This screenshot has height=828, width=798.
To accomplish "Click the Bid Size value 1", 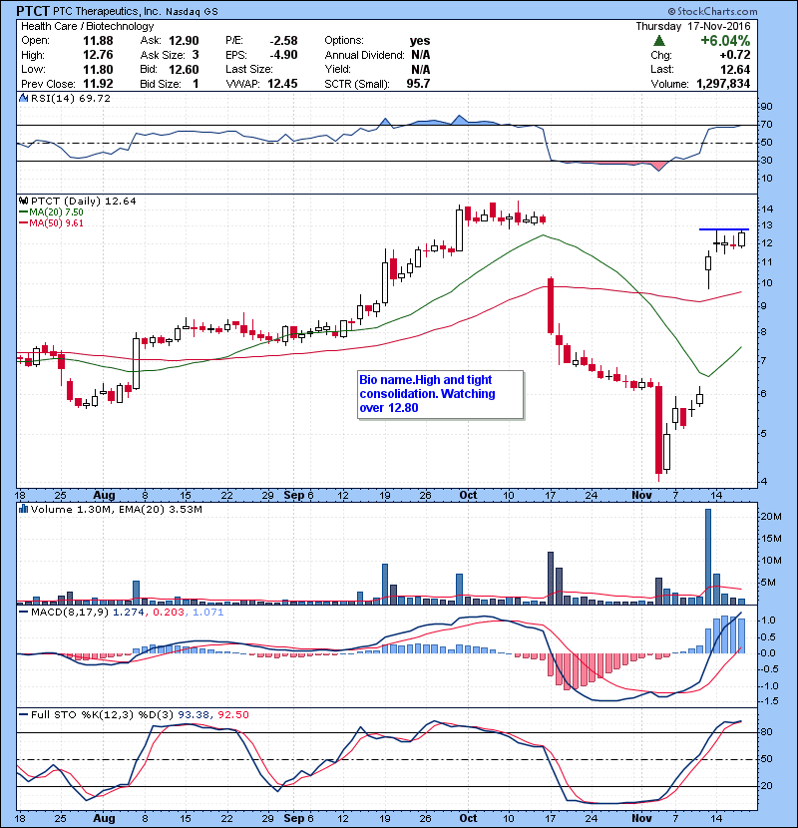I will pyautogui.click(x=196, y=84).
